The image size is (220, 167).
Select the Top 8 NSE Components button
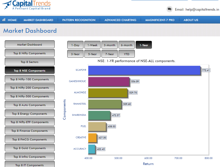30,70
